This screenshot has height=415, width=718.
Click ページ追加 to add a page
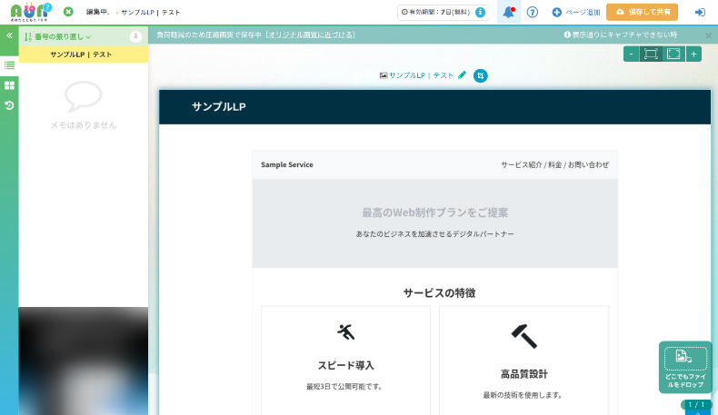575,13
